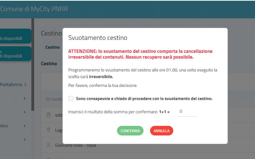The image size is (255, 159).
Task: Click the 'Sono consapevole e chiedo di procedere' label
Action: 144,99
